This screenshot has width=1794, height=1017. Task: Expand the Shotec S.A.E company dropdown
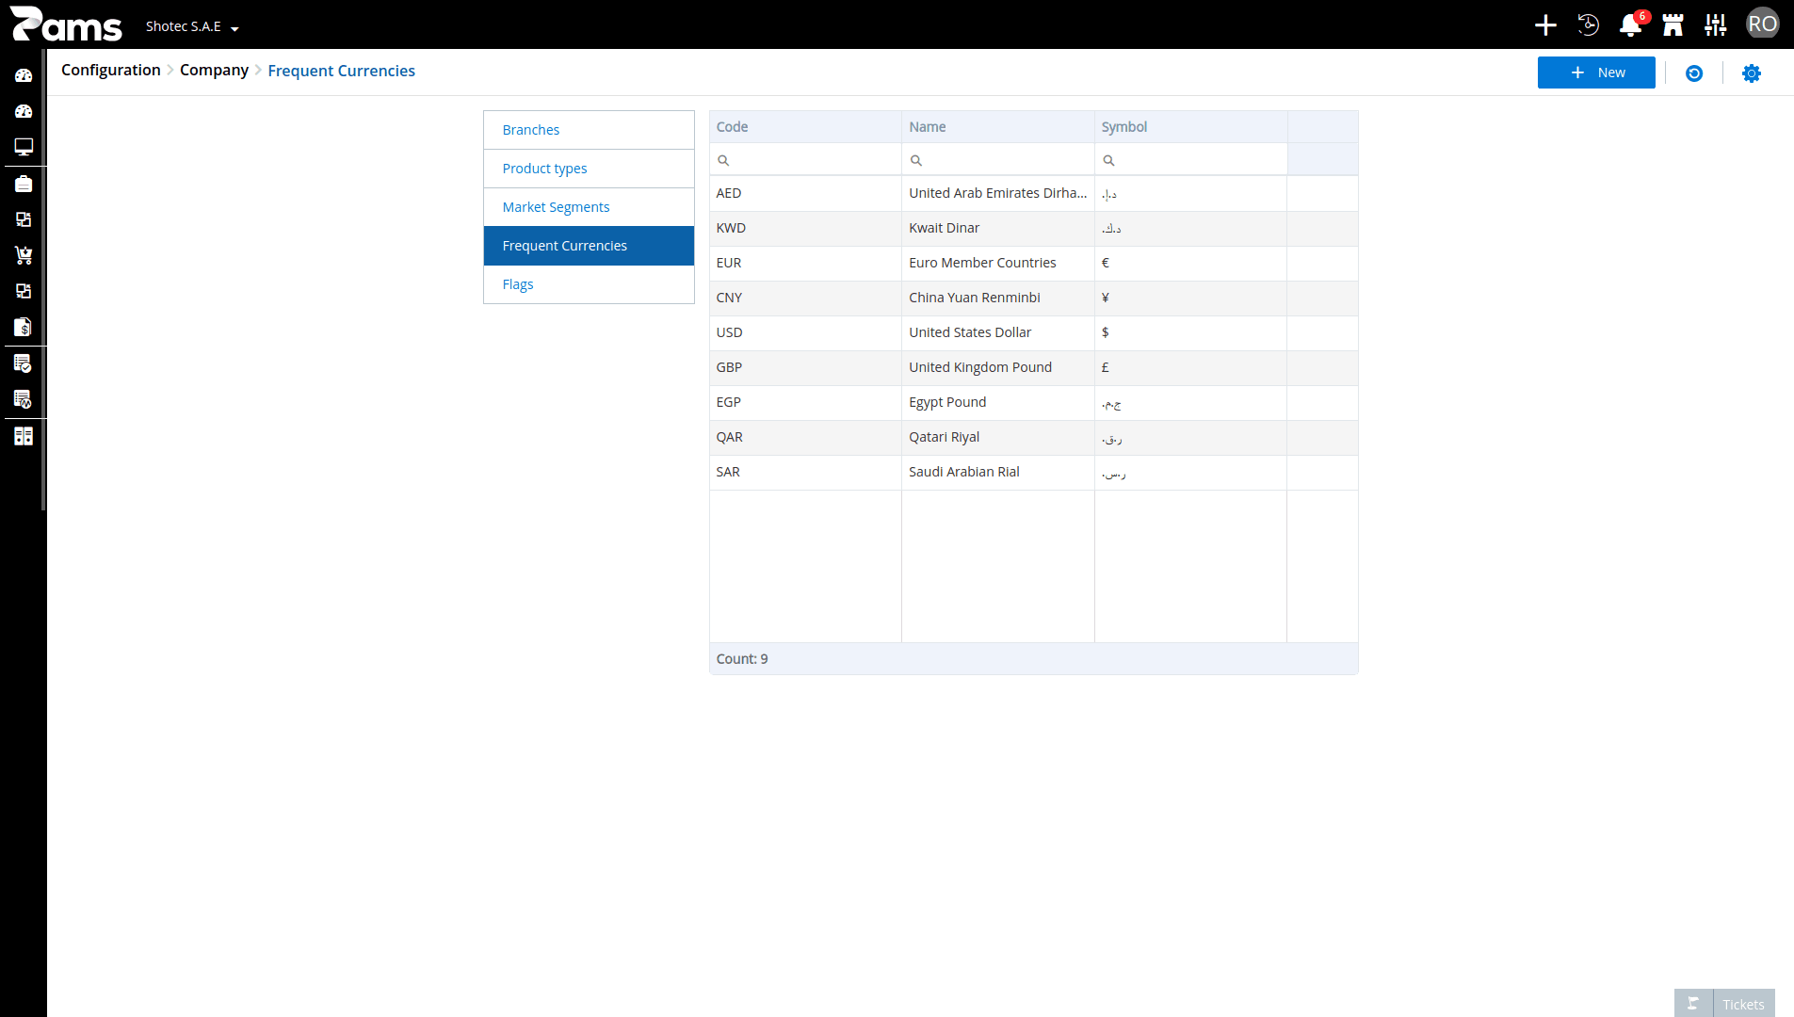pyautogui.click(x=192, y=26)
